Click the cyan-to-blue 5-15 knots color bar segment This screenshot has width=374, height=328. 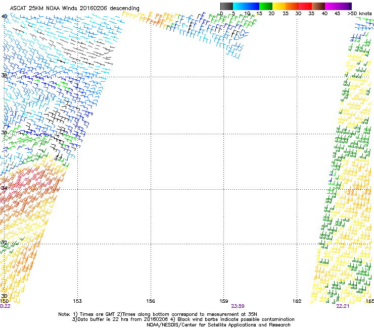point(246,6)
